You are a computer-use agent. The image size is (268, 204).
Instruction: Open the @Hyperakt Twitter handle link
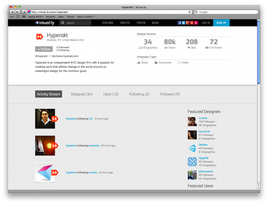(41, 56)
